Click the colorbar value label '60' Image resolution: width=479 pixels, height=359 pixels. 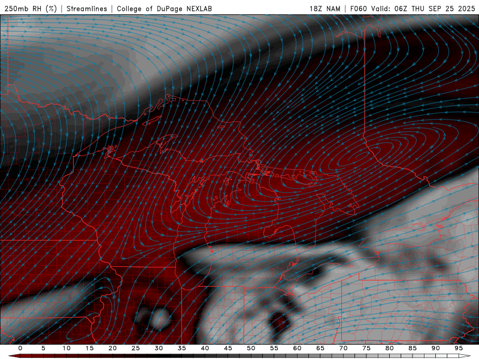coord(297,348)
